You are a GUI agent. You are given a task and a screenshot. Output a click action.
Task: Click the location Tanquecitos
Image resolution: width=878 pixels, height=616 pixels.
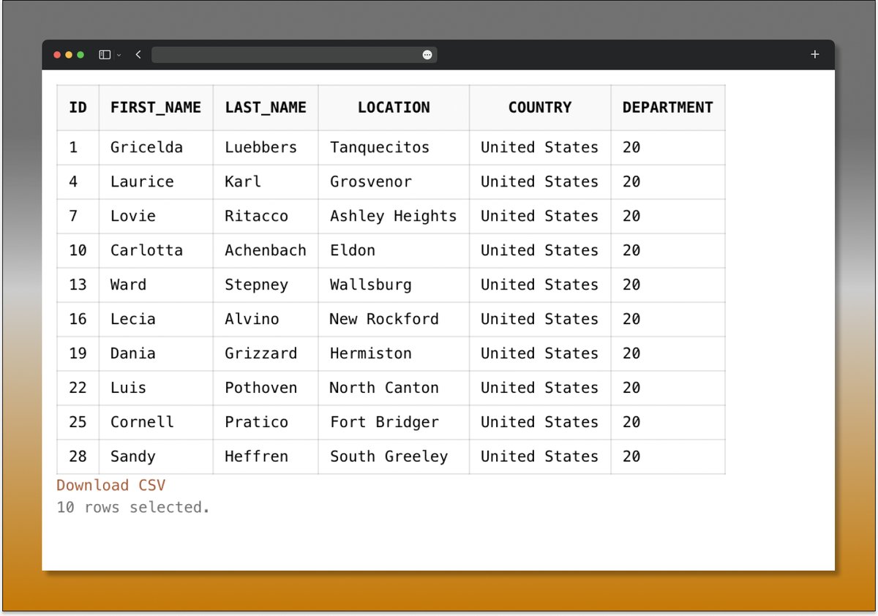click(380, 147)
